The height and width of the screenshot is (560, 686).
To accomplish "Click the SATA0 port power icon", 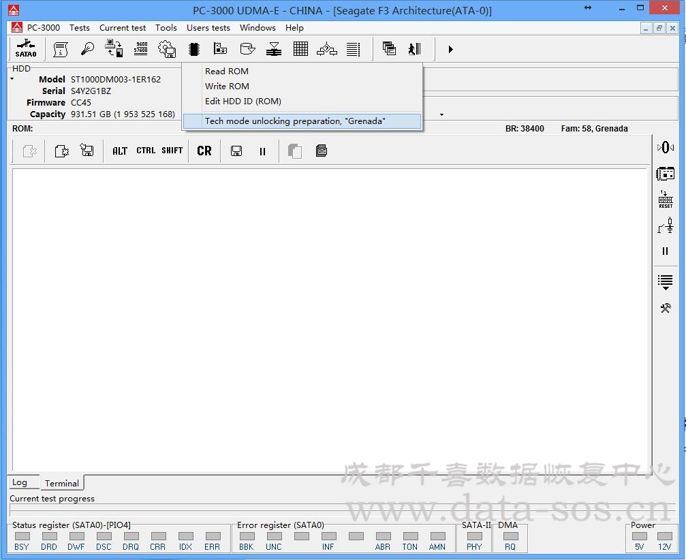I will [26, 49].
